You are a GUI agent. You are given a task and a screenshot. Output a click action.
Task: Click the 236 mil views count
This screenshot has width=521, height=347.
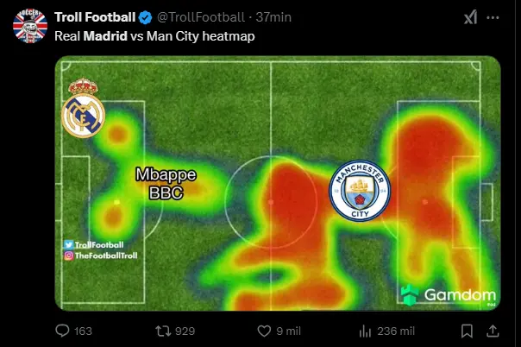tap(396, 331)
